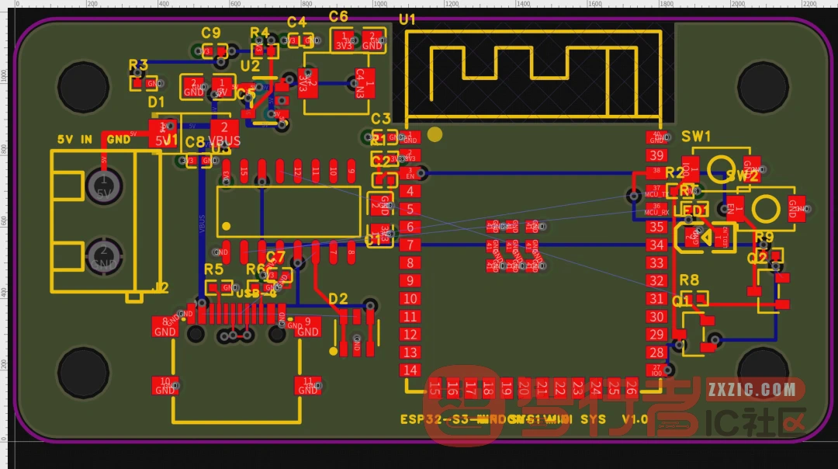
Task: Click the U2 designator label
Action: click(250, 66)
